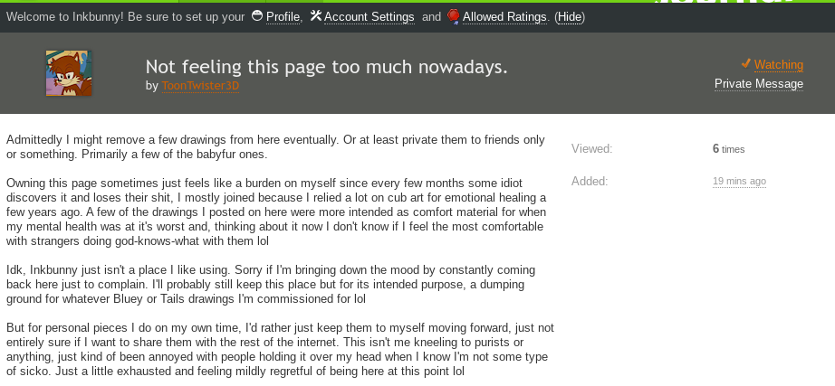Open the Profile link

click(283, 17)
